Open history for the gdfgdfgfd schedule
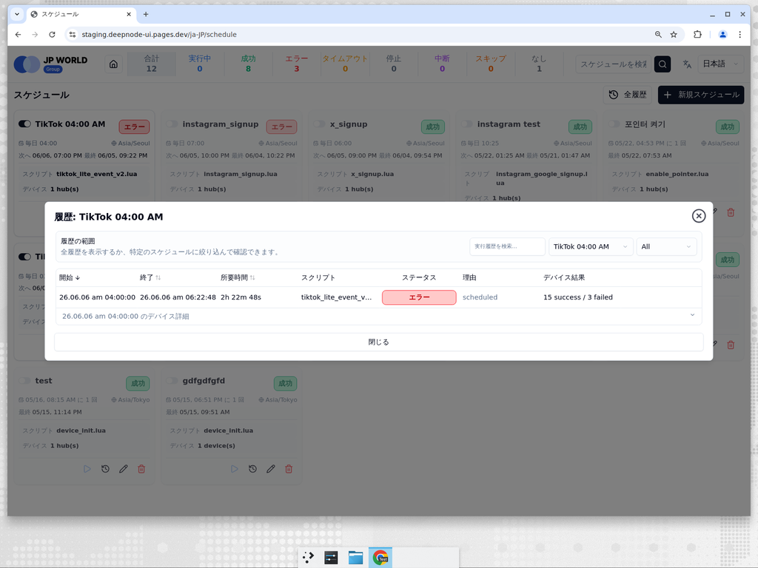 point(253,469)
